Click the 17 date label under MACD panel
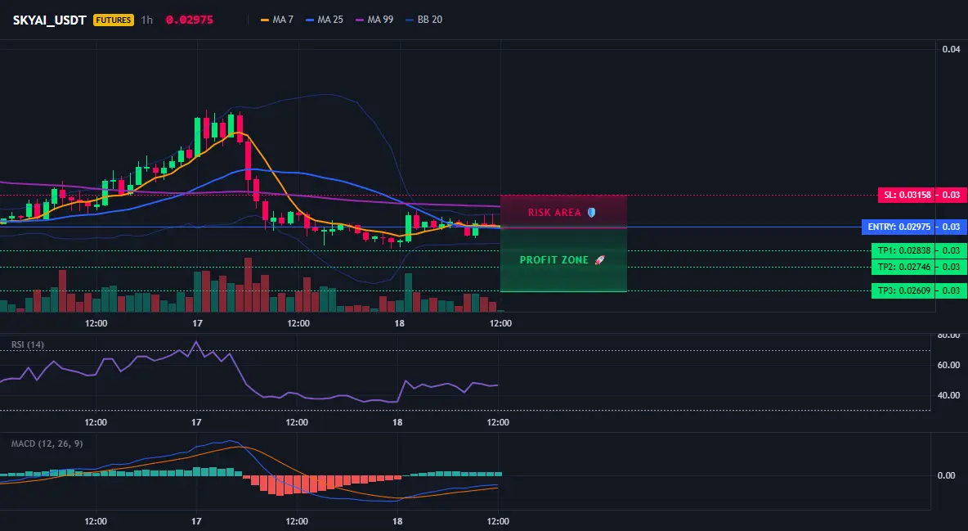The image size is (968, 531). coord(196,521)
